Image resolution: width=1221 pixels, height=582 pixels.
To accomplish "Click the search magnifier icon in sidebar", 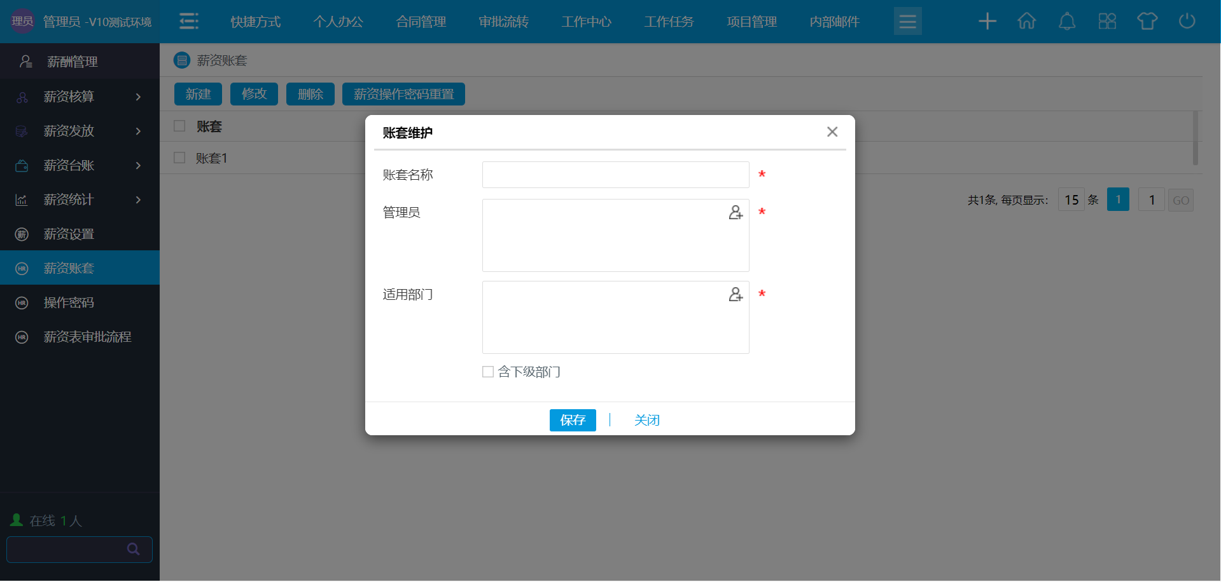I will click(133, 549).
